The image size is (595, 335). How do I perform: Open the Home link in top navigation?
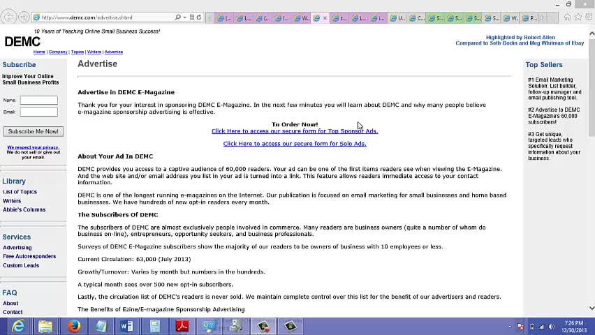click(39, 52)
